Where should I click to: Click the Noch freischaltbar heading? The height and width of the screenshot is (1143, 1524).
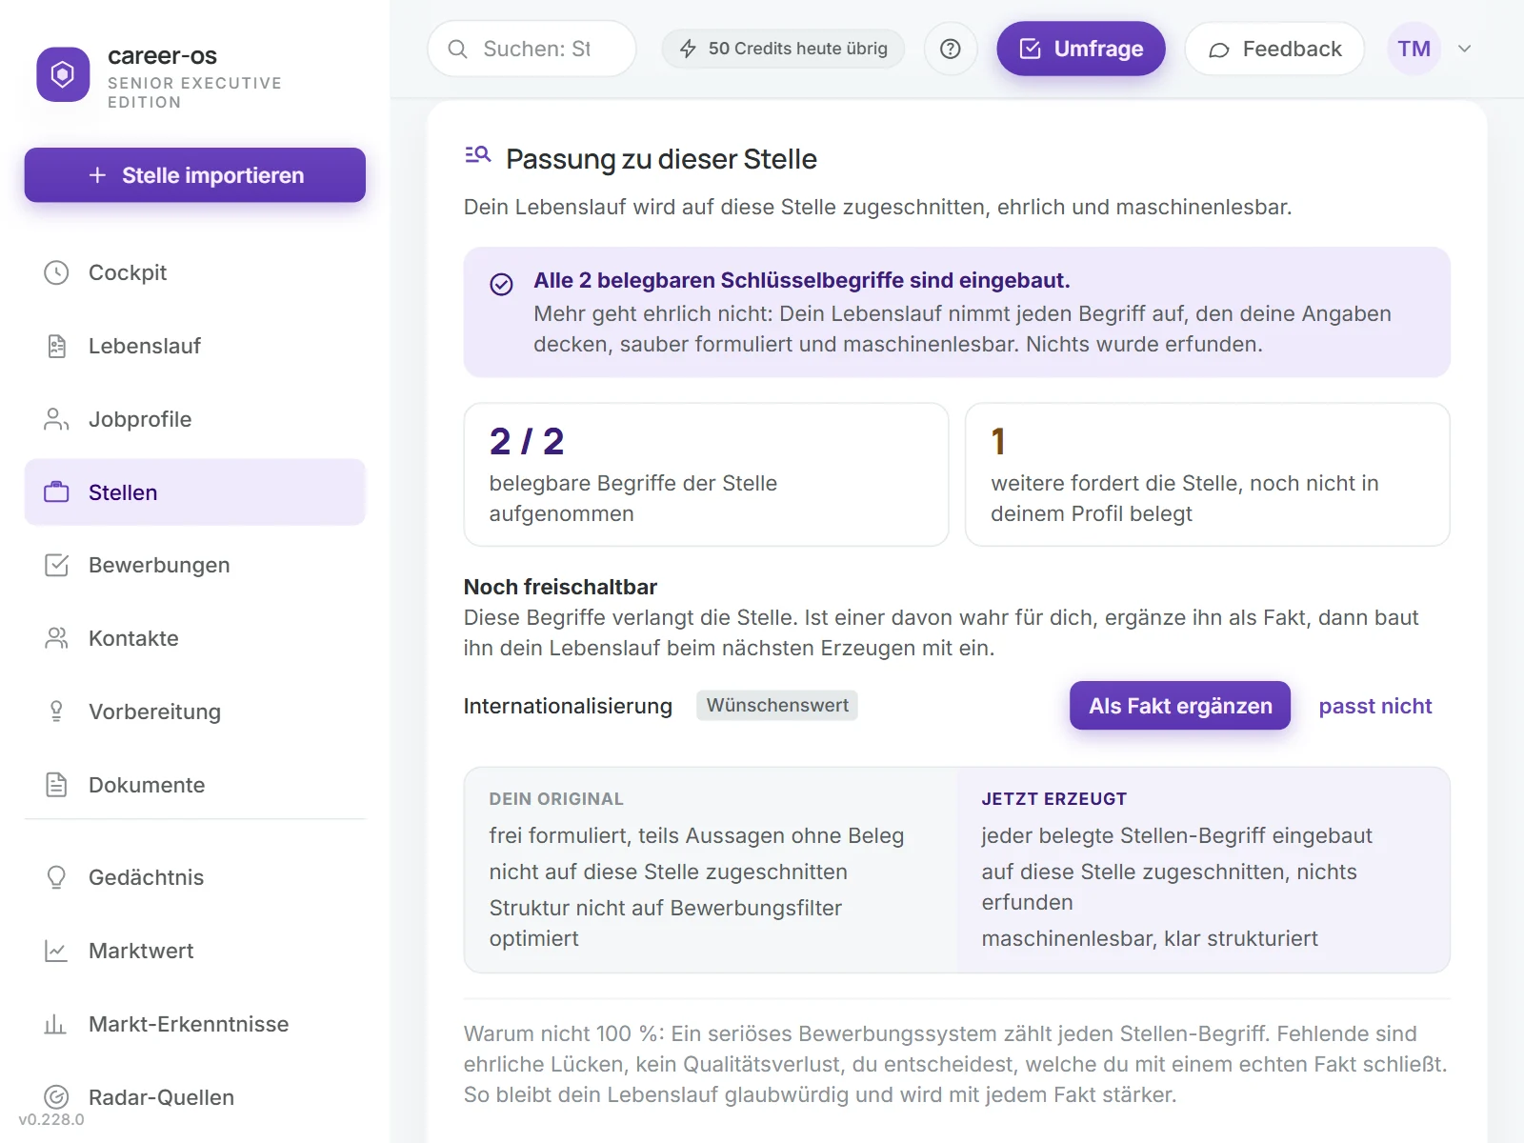560,587
